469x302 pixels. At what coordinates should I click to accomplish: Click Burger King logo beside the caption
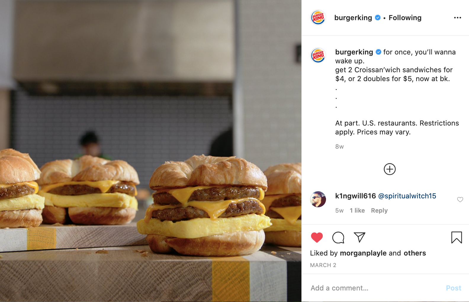[x=318, y=55]
